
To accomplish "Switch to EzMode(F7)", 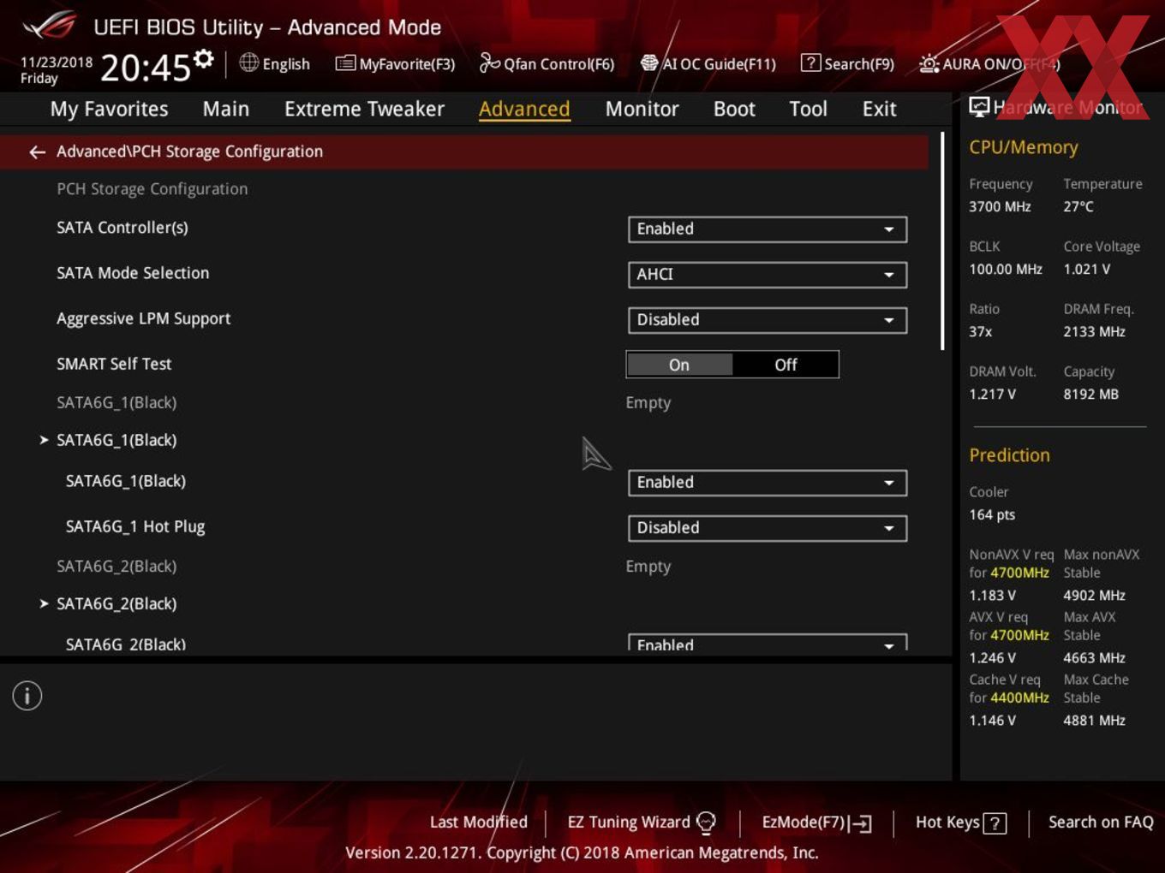I will click(816, 823).
